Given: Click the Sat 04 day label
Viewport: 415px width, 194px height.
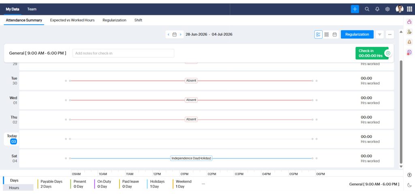Looking at the screenshot, I should (x=14, y=158).
